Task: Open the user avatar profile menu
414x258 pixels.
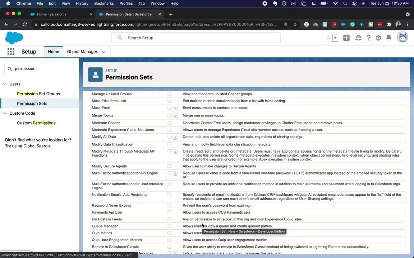Action: click(x=402, y=37)
